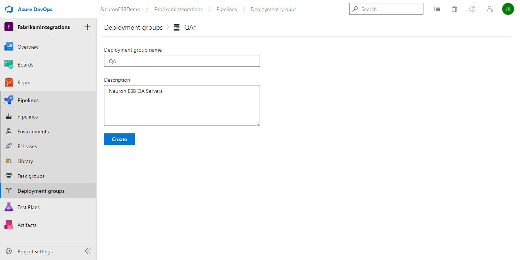The width and height of the screenshot is (520, 260).
Task: Click the Project settings gear icon
Action: pyautogui.click(x=9, y=251)
